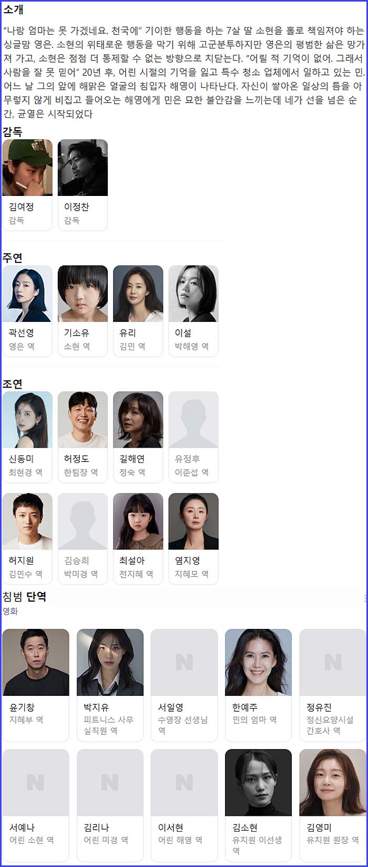Open supporting actress 신동미 photo
368x867 pixels.
tap(27, 419)
